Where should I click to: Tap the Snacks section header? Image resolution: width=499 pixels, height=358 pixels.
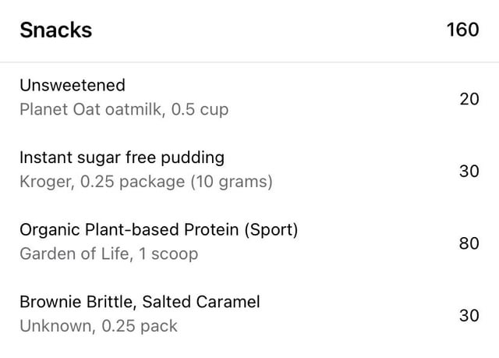56,30
